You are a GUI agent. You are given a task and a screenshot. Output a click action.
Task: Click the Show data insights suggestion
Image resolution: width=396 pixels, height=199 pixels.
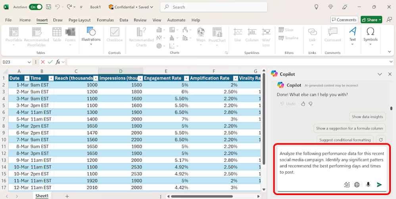367,117
